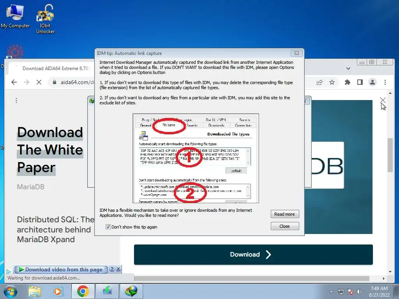Click the Read more button

tap(285, 214)
